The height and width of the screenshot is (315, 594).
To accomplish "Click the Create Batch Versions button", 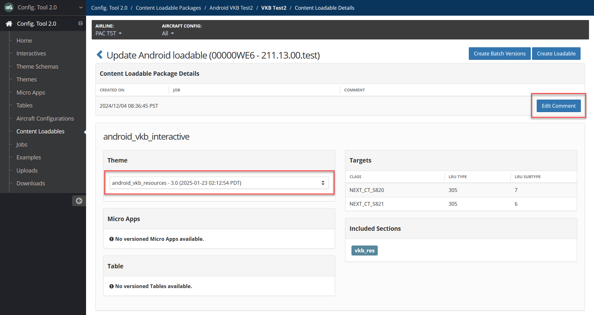I will pos(499,53).
